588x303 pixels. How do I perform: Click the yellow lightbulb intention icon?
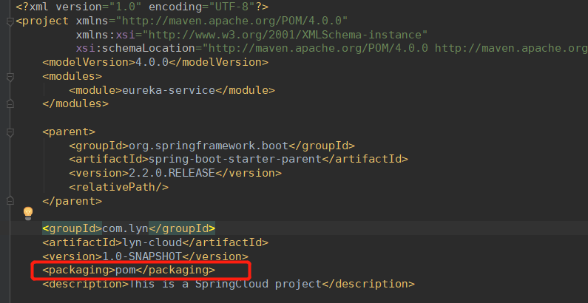(29, 213)
